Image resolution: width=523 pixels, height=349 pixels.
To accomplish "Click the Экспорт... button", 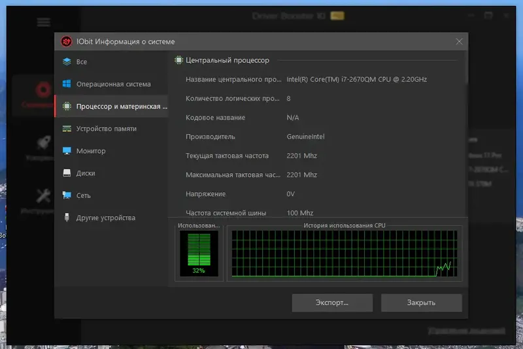I will pyautogui.click(x=332, y=303).
